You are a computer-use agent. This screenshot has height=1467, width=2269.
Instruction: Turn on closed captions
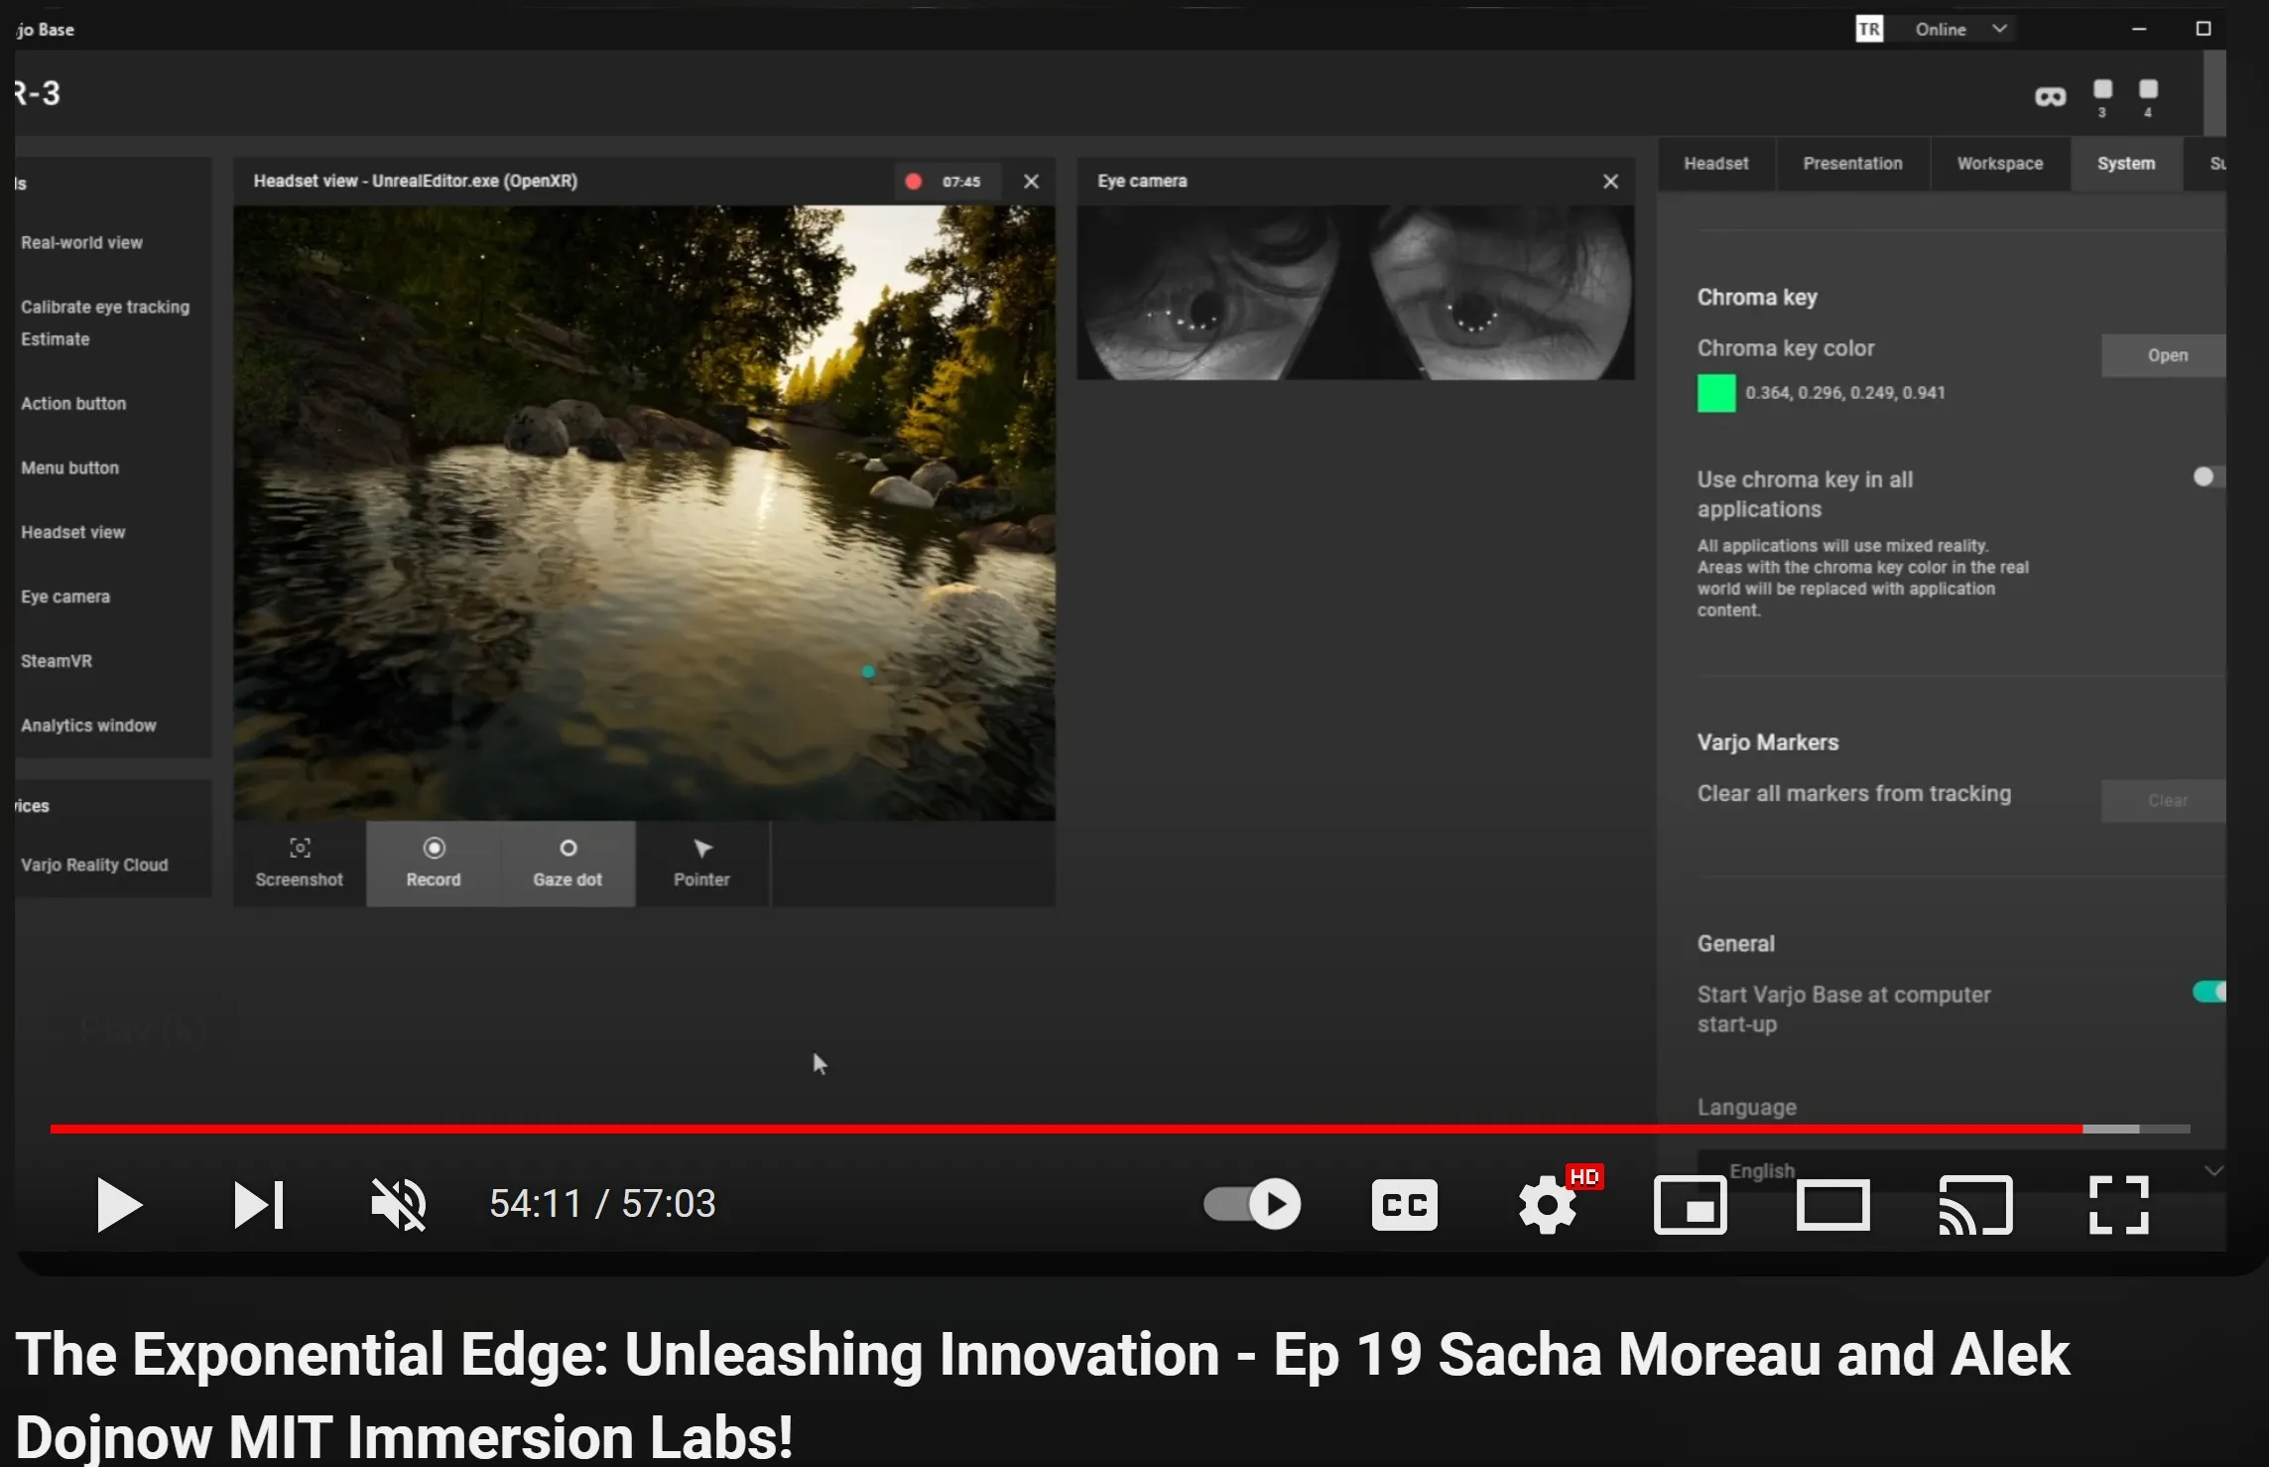point(1404,1205)
